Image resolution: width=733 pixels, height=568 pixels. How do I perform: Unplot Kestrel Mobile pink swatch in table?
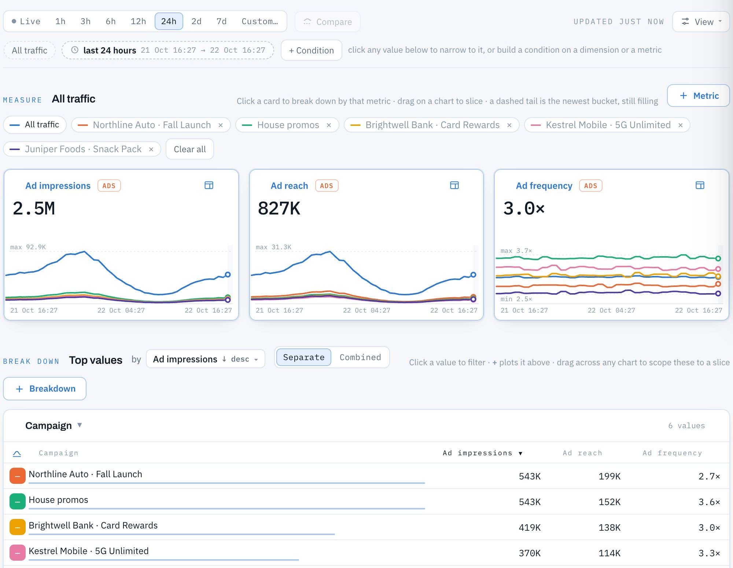[18, 553]
